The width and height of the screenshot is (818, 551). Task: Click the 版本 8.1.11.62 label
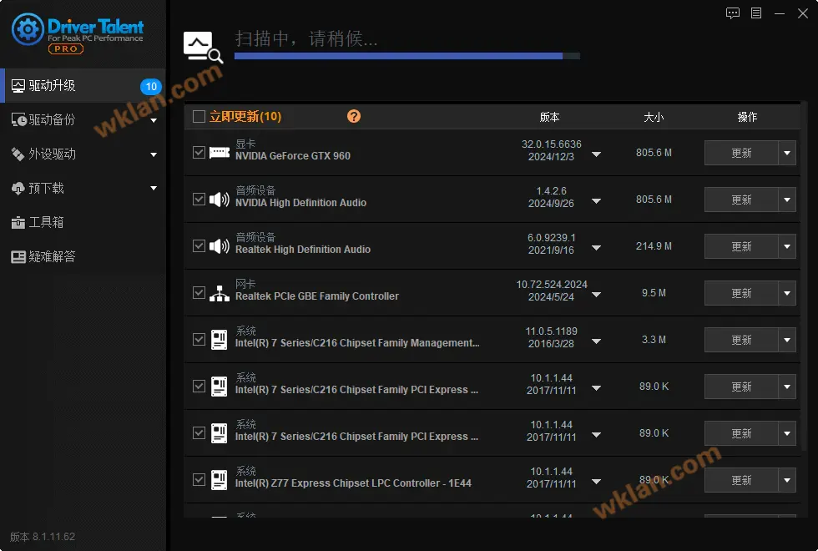point(43,536)
